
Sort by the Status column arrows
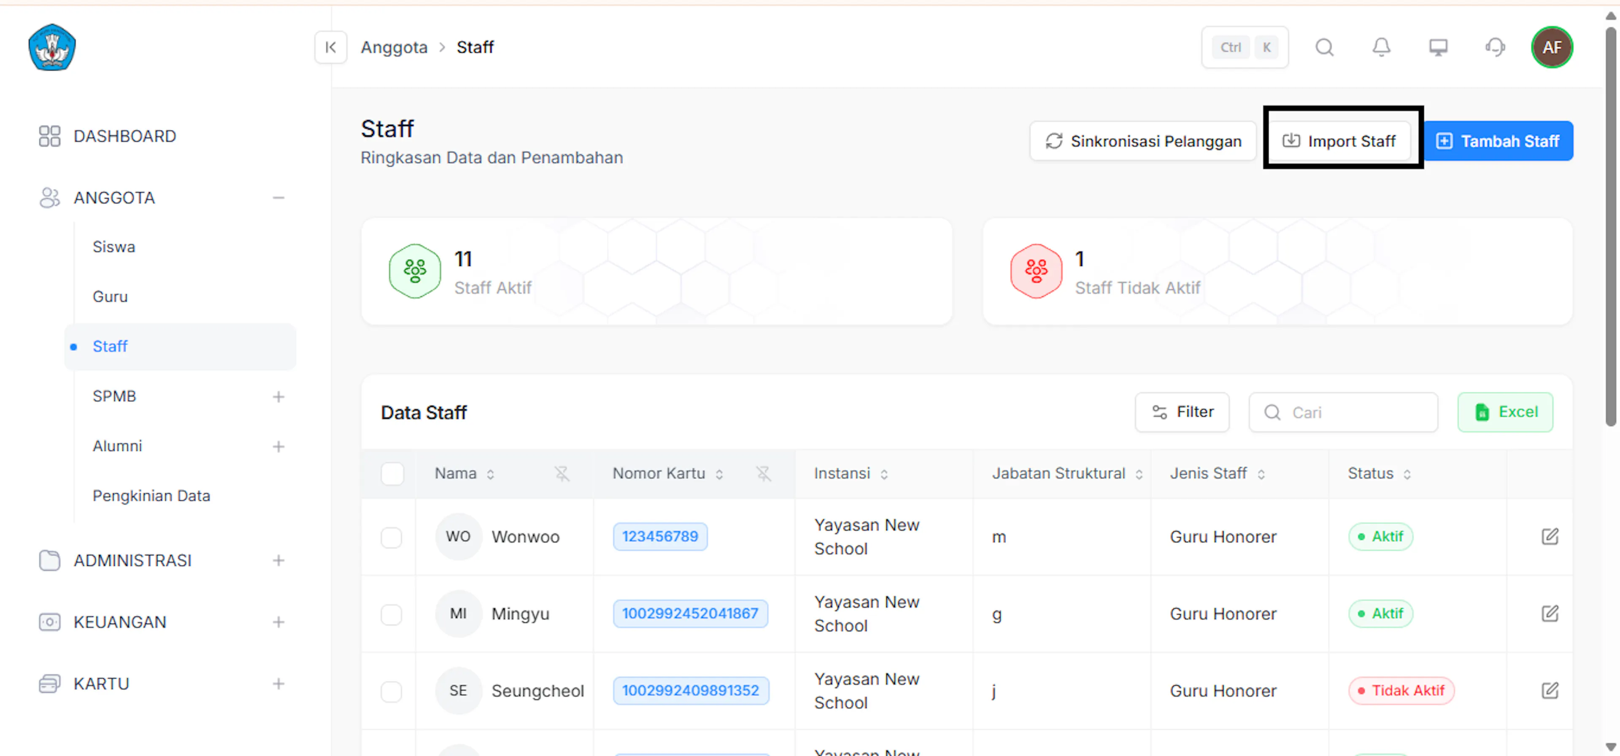tap(1407, 474)
